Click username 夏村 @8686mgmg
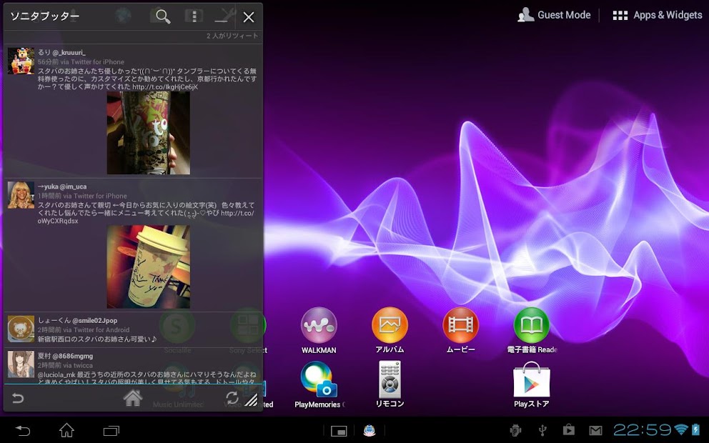This screenshot has width=709, height=443. pos(65,357)
